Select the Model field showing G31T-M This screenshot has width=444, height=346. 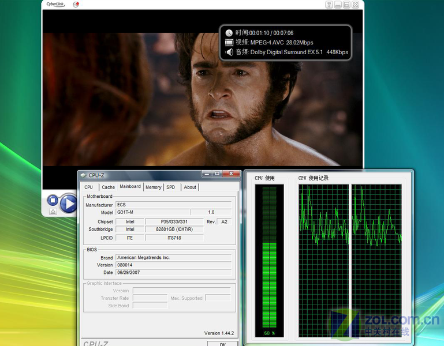tap(152, 212)
